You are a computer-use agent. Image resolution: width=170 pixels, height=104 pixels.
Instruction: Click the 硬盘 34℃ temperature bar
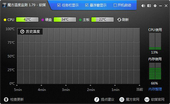(65, 20)
